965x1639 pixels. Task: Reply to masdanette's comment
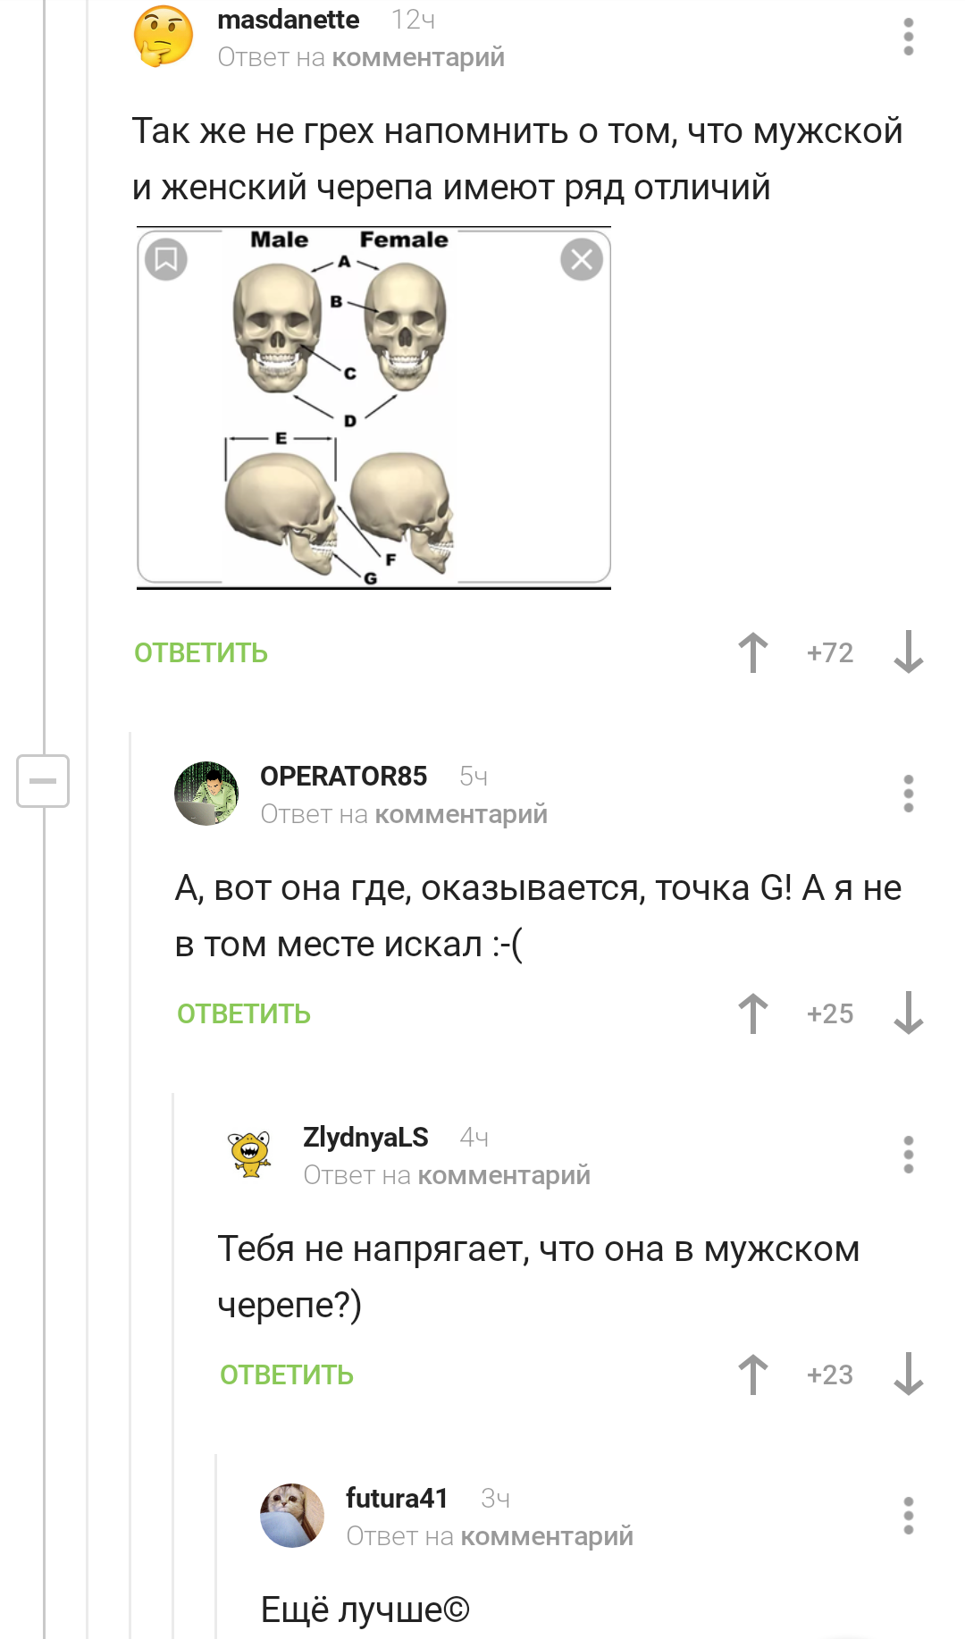click(201, 653)
